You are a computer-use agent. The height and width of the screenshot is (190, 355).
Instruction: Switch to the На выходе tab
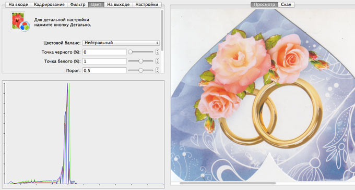click(x=119, y=5)
